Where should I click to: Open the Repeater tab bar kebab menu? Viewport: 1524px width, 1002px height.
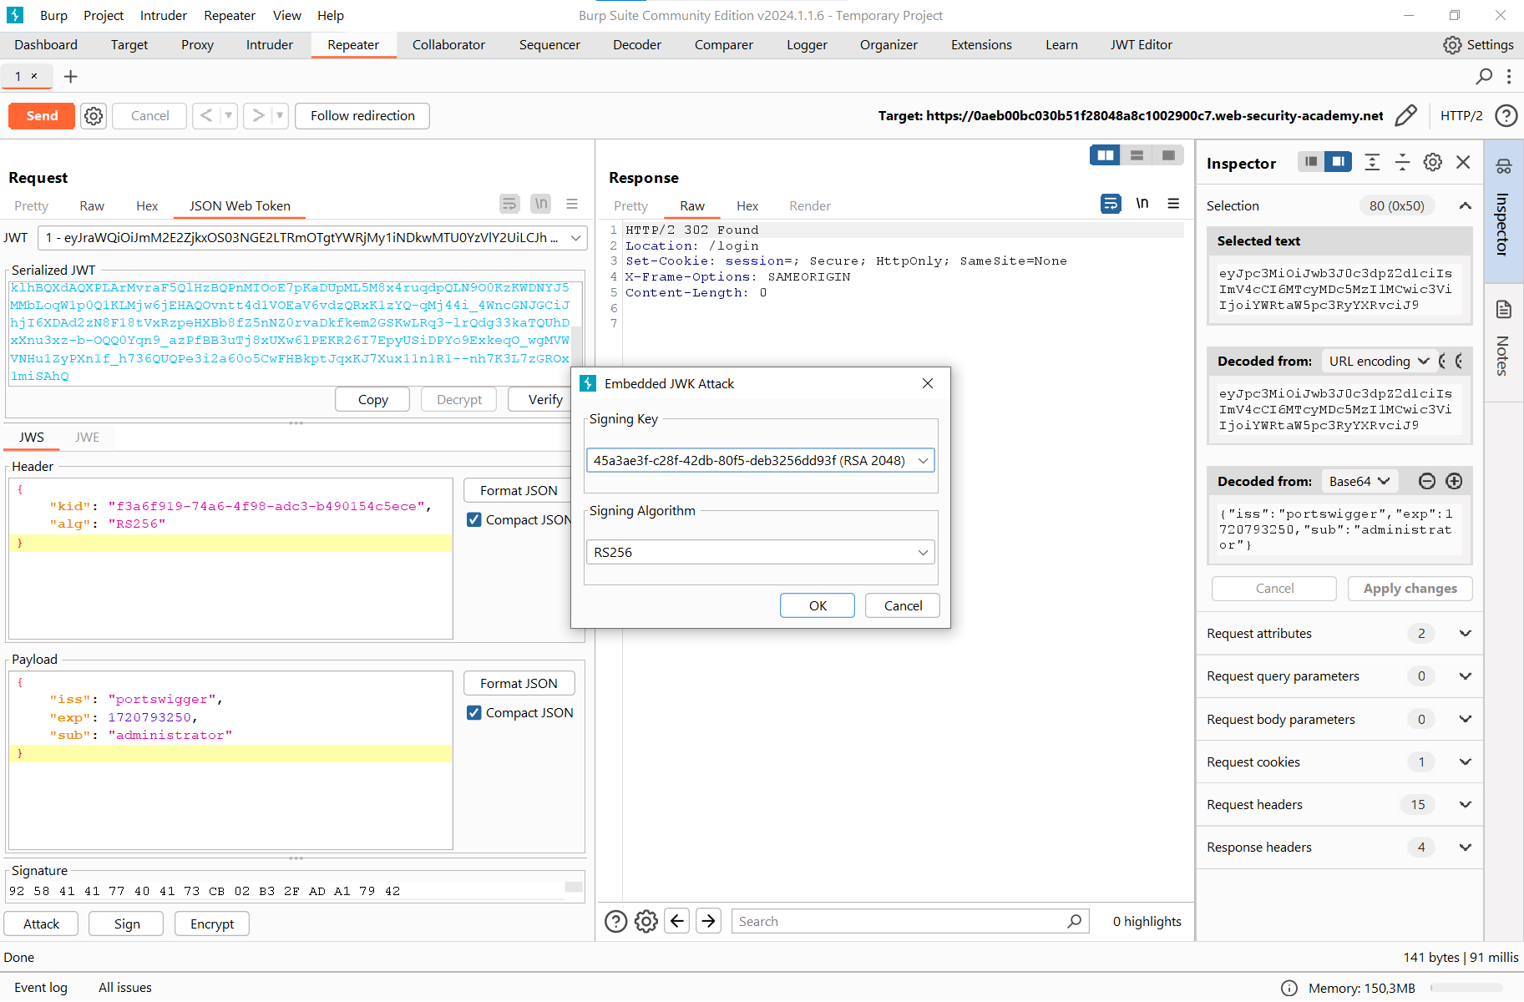tap(1509, 77)
